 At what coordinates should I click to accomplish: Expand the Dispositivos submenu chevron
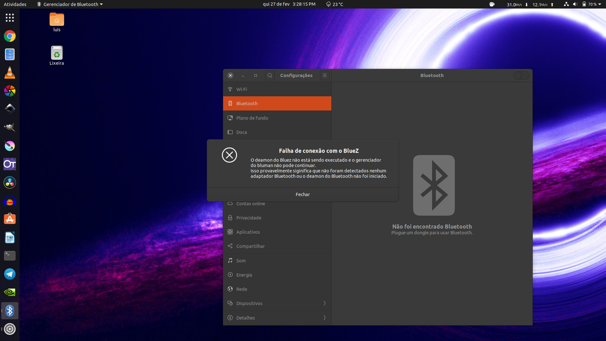click(x=324, y=303)
